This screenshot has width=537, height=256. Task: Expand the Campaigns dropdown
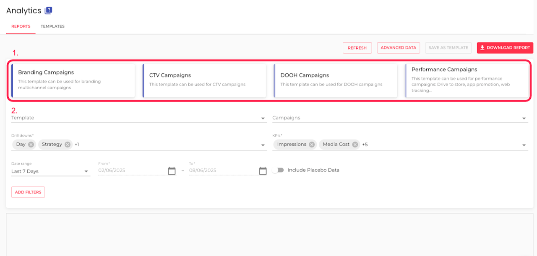(x=524, y=119)
